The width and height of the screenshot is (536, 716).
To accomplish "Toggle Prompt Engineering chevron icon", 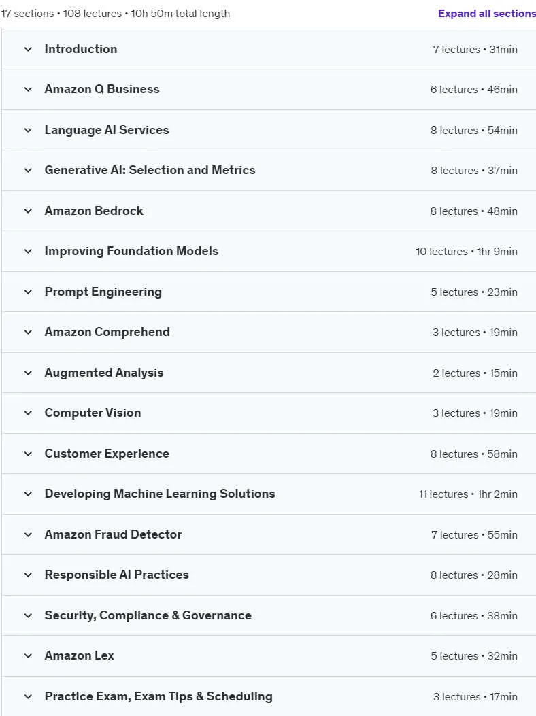I will (x=29, y=292).
